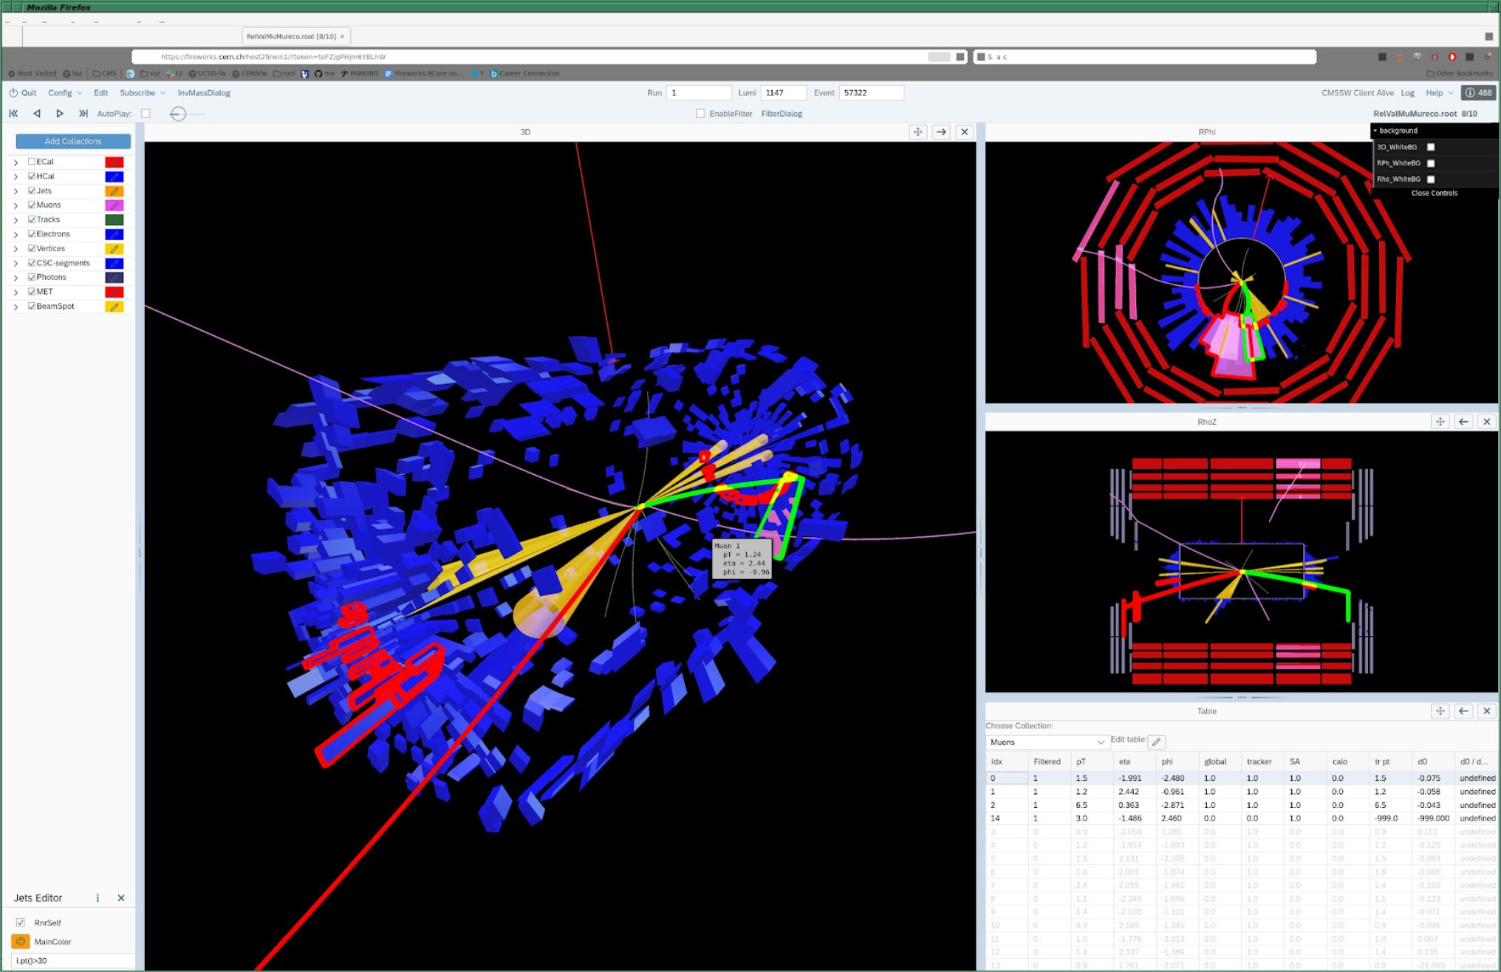The height and width of the screenshot is (972, 1501).
Task: Play the event sequence
Action: pos(60,114)
